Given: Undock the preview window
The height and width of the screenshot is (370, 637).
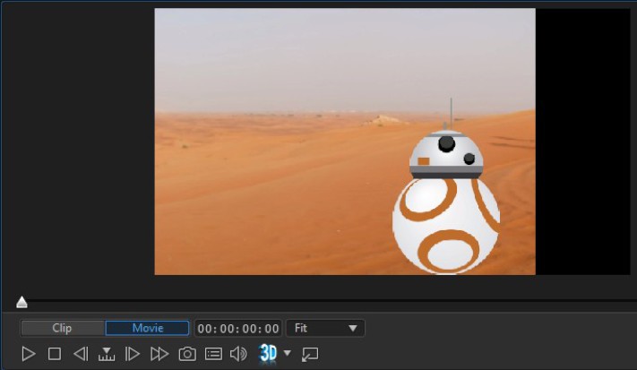Looking at the screenshot, I should [x=310, y=354].
